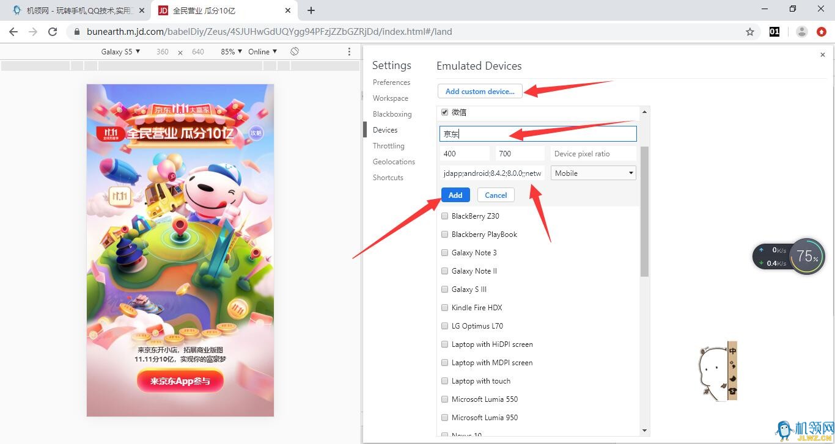Select the 全民营业 瓜分10亿 tab
Viewport: 835px width, 444px height.
point(225,10)
